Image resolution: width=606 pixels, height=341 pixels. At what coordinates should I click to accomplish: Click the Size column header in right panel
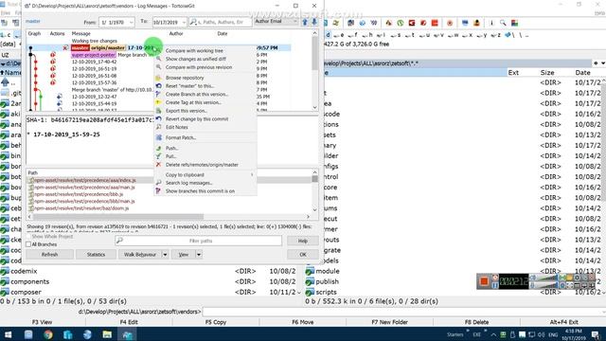(x=547, y=72)
